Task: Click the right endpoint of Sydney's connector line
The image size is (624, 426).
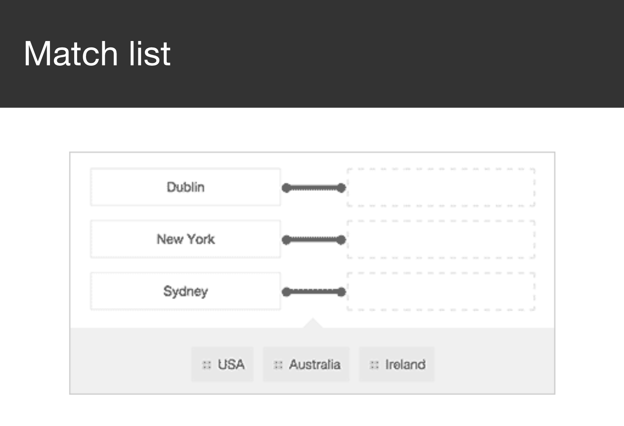Action: (x=342, y=291)
